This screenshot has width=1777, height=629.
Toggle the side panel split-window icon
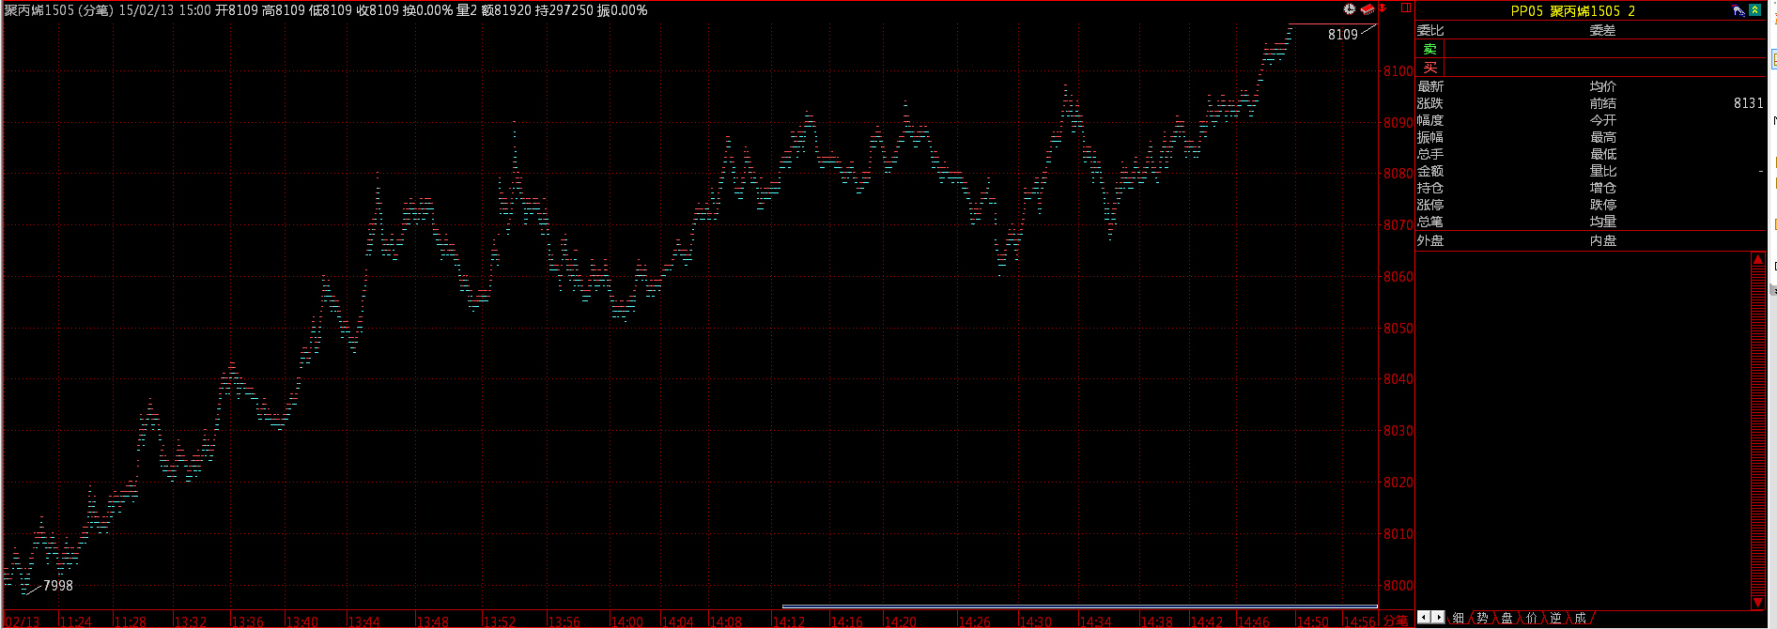point(1405,8)
